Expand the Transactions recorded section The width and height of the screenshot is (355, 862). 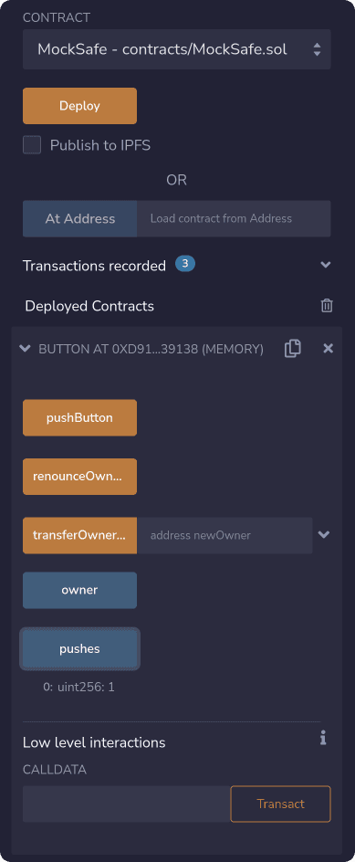click(x=325, y=265)
